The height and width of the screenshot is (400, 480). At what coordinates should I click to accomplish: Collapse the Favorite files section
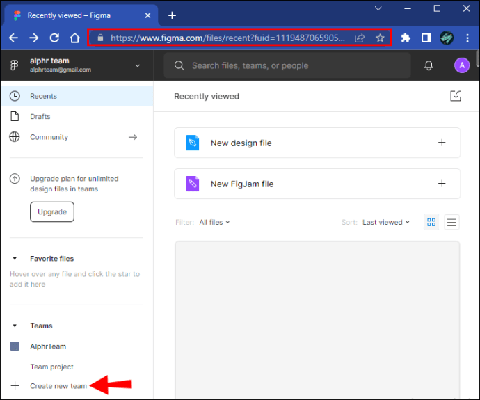point(15,259)
